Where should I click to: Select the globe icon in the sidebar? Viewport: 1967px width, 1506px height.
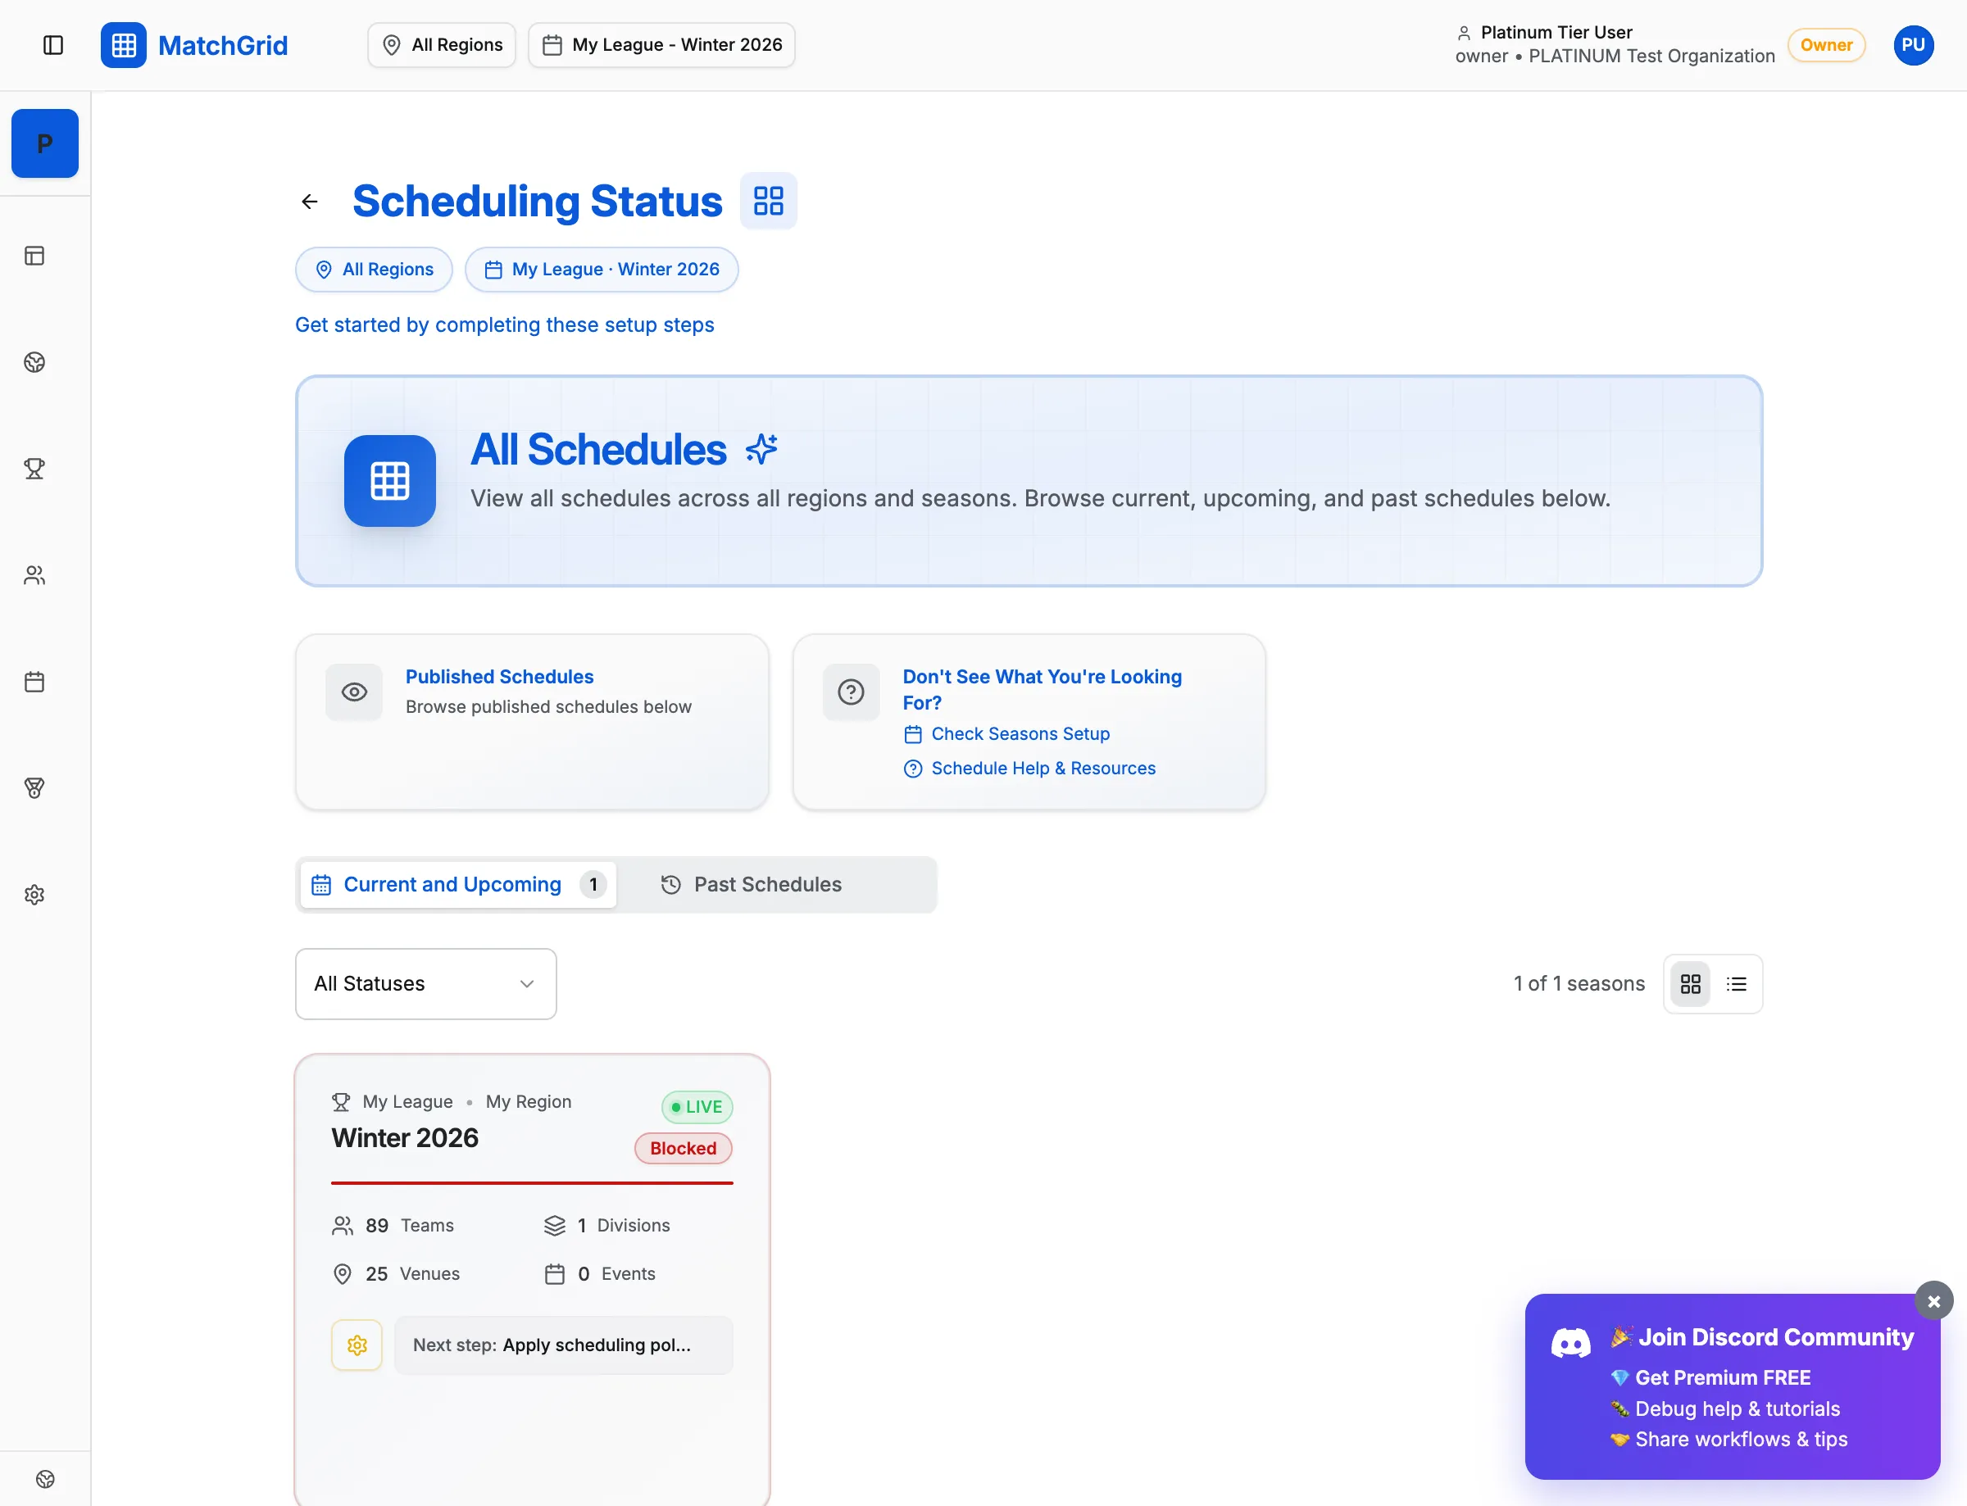pos(34,363)
